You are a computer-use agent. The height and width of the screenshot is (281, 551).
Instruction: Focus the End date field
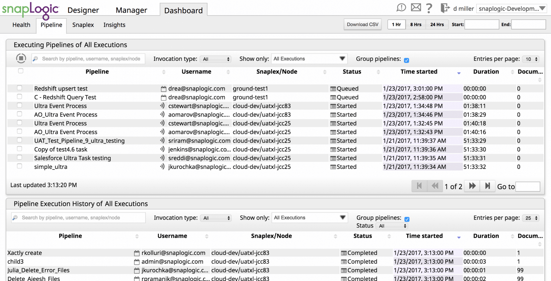coord(528,24)
